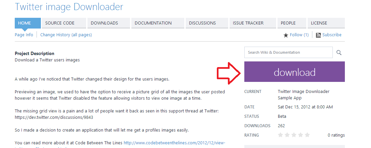
Task: Rate the project with fifth star
Action: [307, 135]
